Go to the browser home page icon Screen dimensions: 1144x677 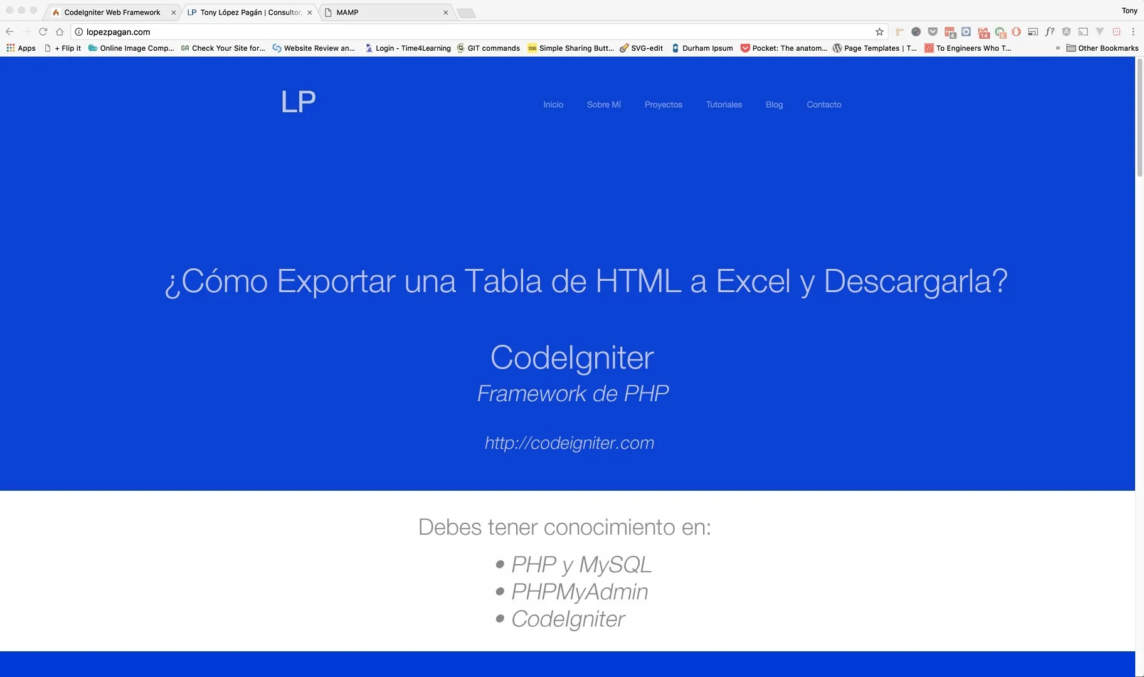click(60, 32)
